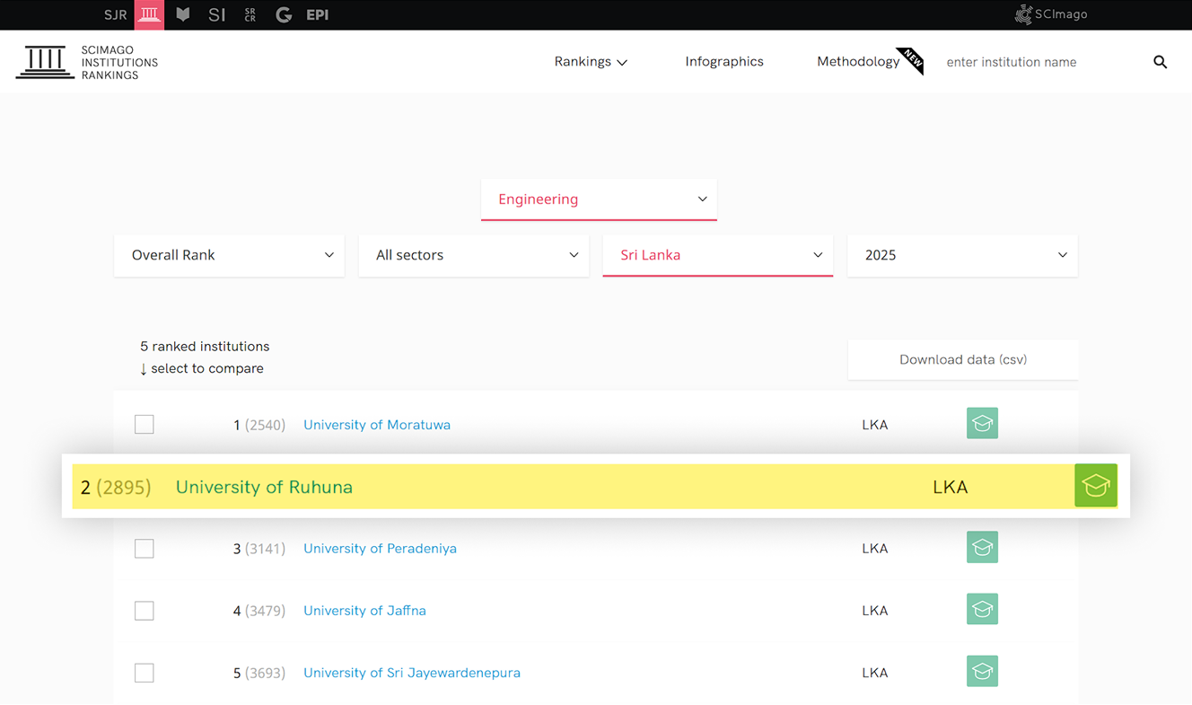This screenshot has height=705, width=1192.
Task: Open the University of Peradeniya link
Action: [380, 549]
